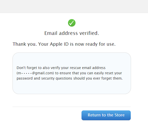Screen dimensions: 148x133
Task: Click the word "Email" in the heading
Action: coord(51,33)
